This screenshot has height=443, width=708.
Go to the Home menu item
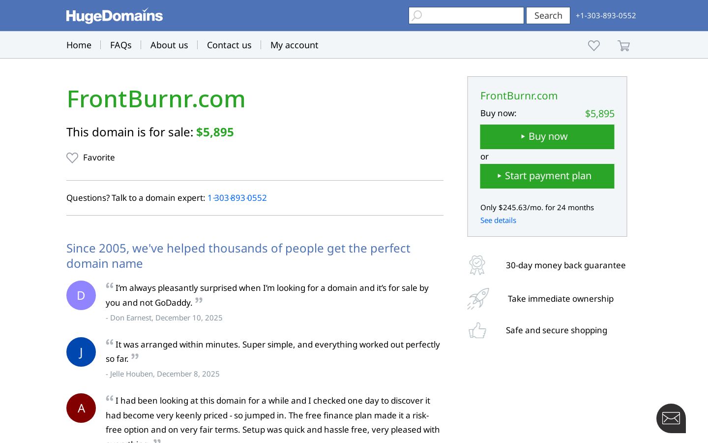79,45
